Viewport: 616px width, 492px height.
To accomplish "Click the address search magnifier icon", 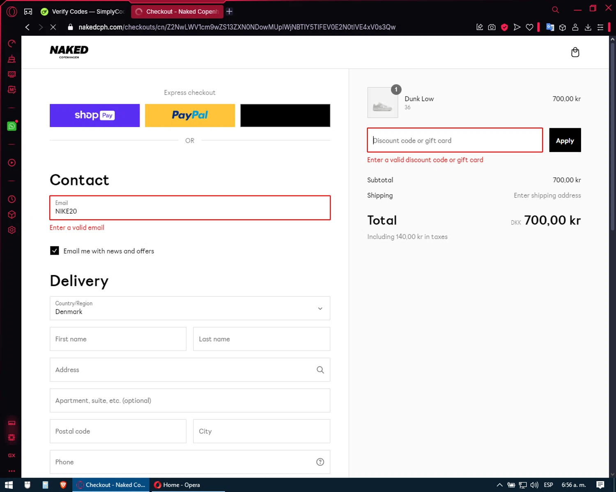I will tap(320, 369).
